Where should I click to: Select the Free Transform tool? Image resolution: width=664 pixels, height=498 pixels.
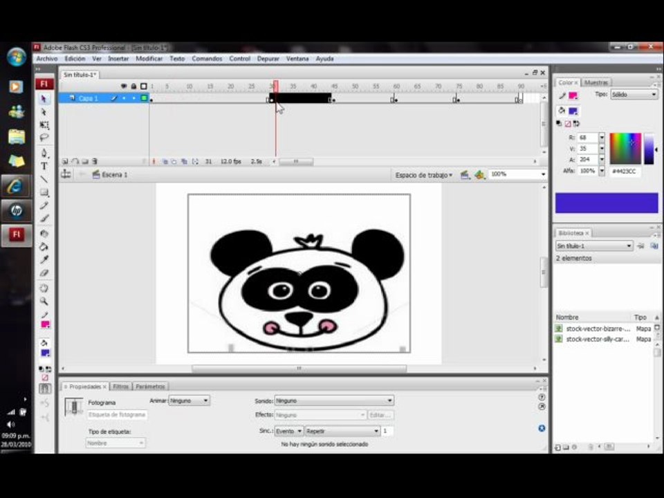coord(44,125)
